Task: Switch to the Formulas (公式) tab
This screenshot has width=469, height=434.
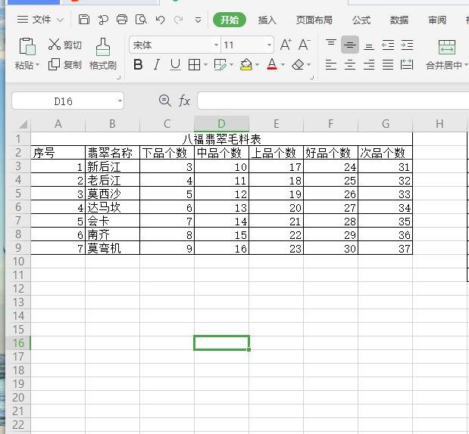Action: (361, 20)
